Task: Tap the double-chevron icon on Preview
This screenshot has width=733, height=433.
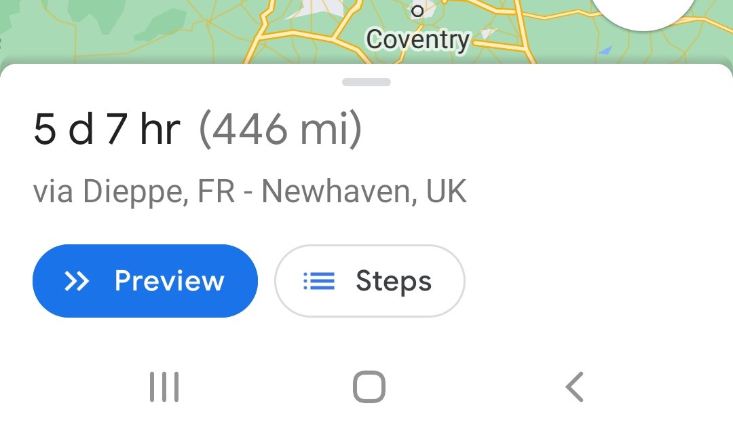Action: click(x=77, y=281)
